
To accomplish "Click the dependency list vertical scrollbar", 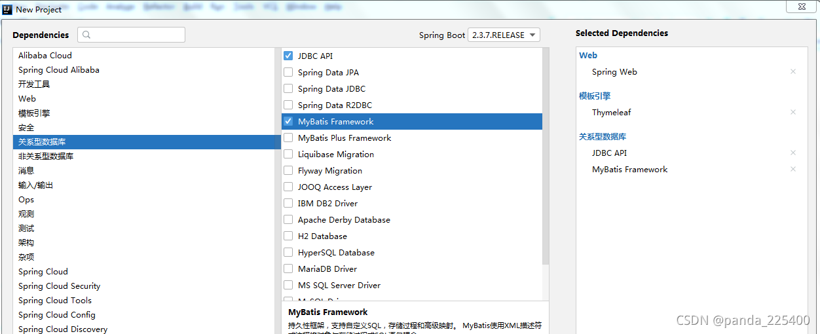I will 546,157.
